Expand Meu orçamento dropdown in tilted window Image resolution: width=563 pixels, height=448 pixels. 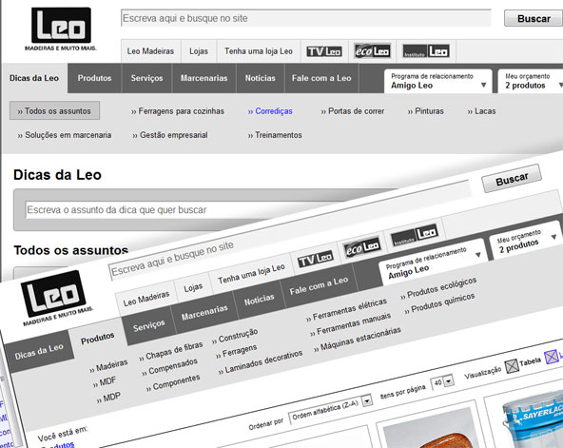pyautogui.click(x=525, y=239)
